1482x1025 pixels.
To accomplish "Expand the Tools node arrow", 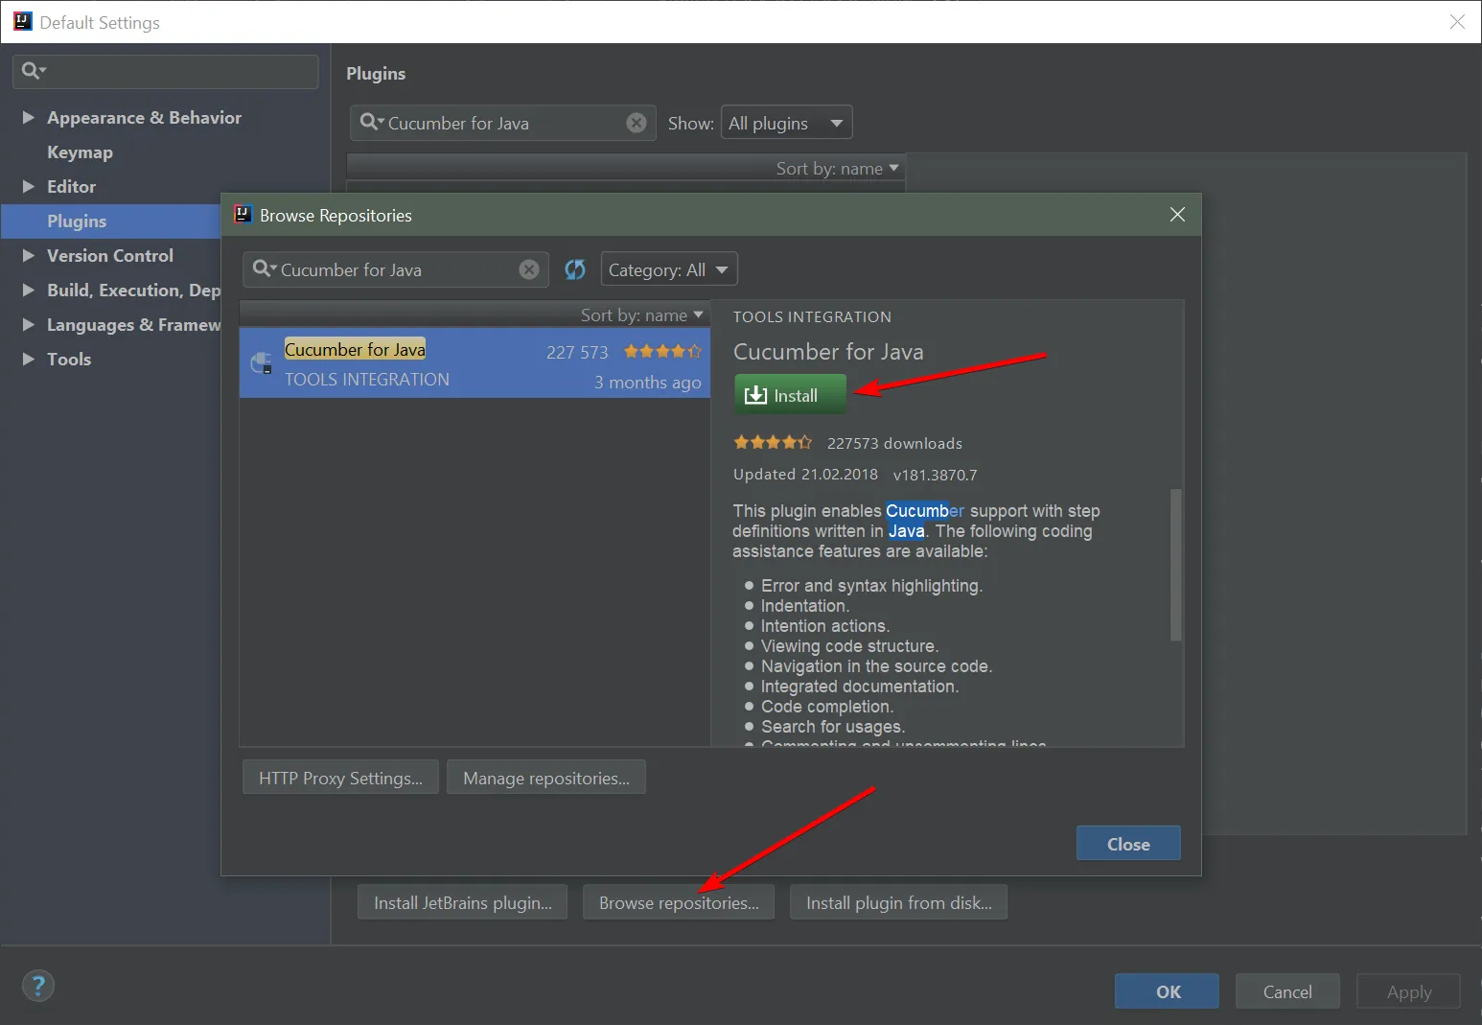I will pyautogui.click(x=29, y=359).
